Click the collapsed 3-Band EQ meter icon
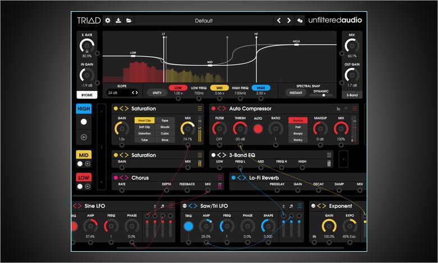438x263 pixels. click(x=329, y=164)
